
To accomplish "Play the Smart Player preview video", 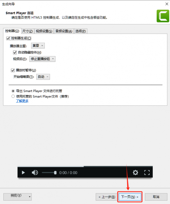I will [23, 172].
